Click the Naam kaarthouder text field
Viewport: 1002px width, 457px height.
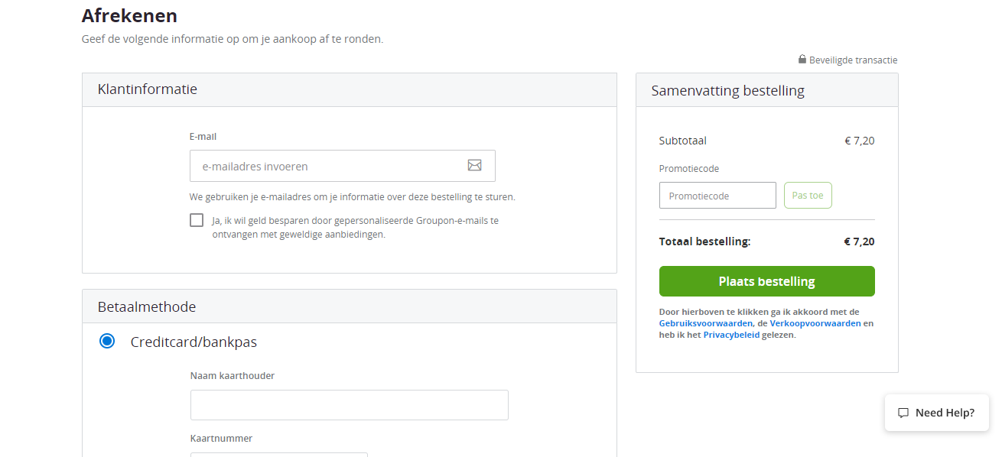tap(350, 405)
